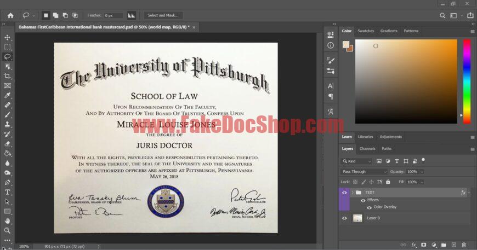Screen dimensions: 477x250
Task: Switch to the Paths tab
Action: click(387, 149)
